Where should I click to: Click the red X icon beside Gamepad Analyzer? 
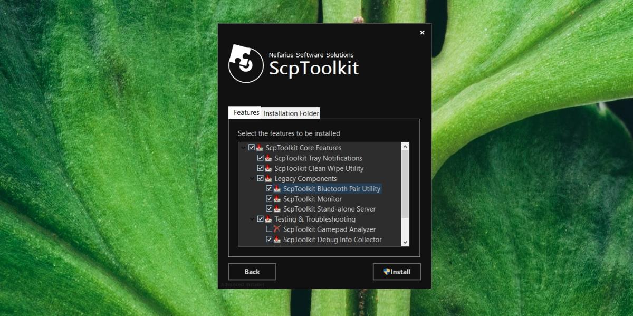click(277, 229)
